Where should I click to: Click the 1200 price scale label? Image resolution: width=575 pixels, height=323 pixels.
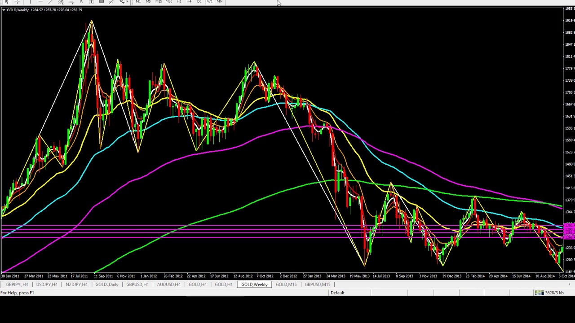click(x=570, y=260)
